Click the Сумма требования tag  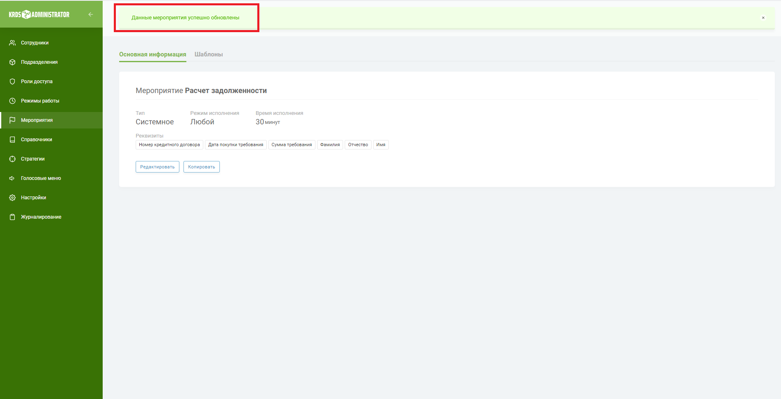(x=292, y=145)
